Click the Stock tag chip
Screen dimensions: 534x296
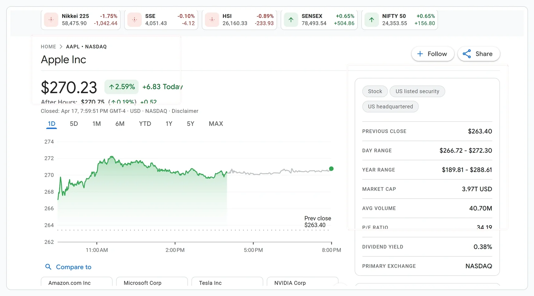tap(375, 91)
